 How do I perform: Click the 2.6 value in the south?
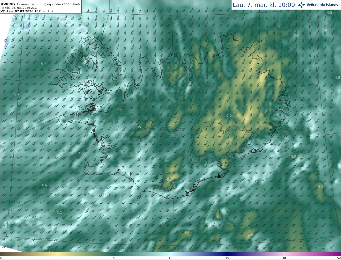pos(250,235)
